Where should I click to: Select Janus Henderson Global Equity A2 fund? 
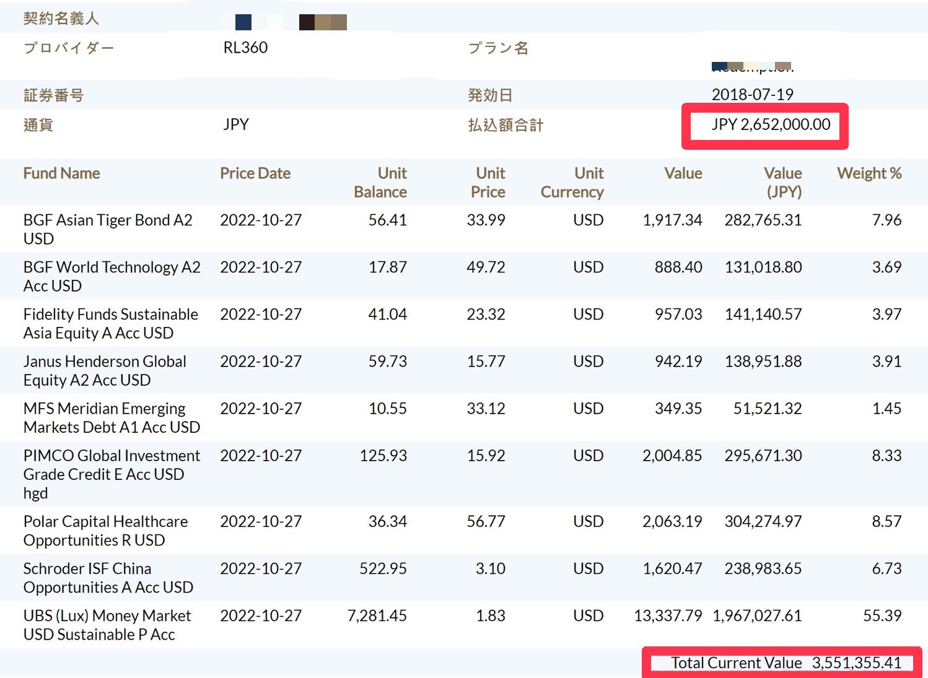[x=104, y=370]
